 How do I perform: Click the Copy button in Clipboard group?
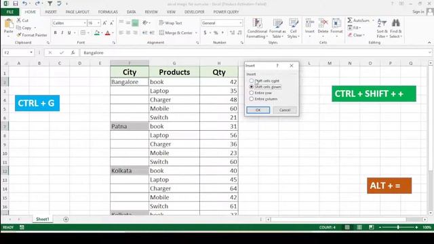point(24,28)
